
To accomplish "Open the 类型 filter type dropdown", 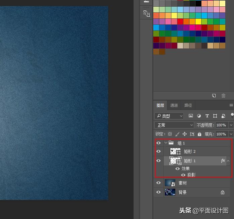I will point(169,116).
